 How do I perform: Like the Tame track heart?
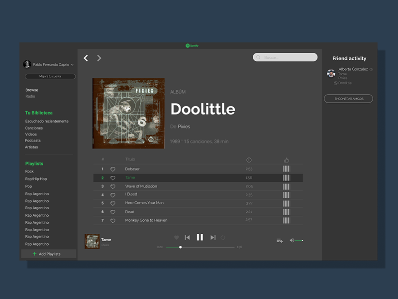[113, 178]
